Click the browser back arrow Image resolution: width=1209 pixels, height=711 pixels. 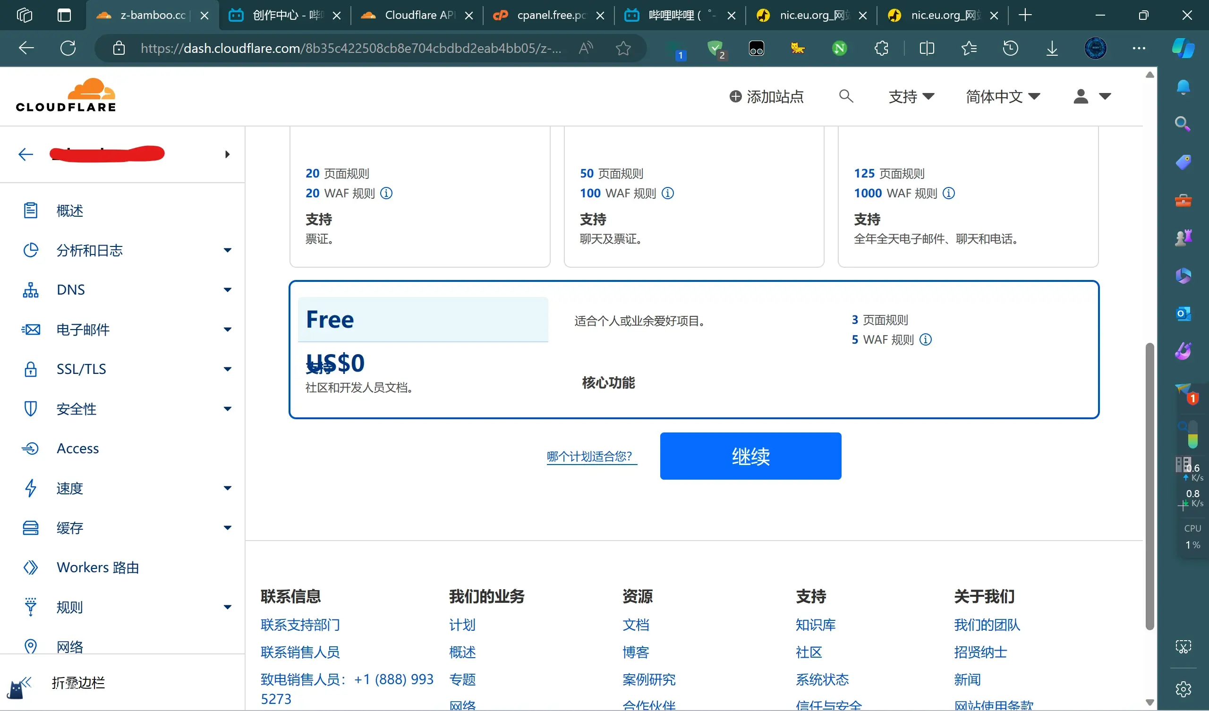click(26, 48)
